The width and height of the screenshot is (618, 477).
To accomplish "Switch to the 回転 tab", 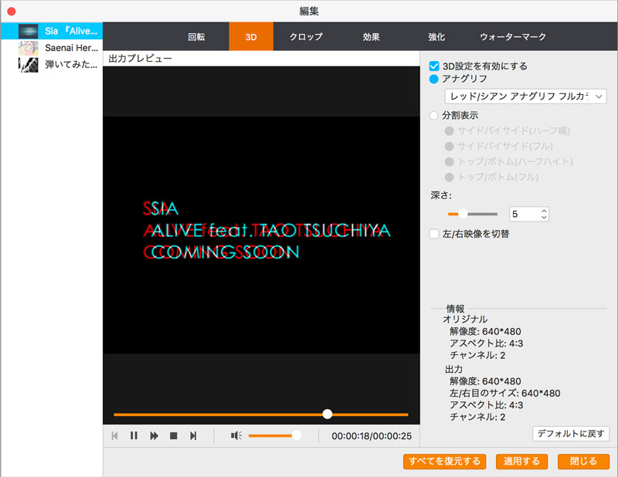I will pyautogui.click(x=196, y=36).
